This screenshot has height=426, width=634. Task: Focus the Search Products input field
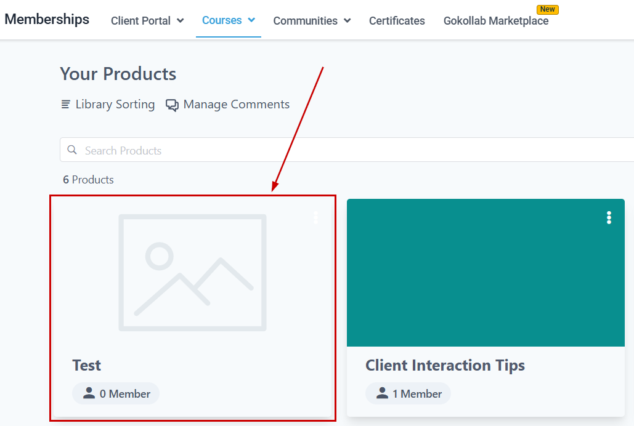(345, 150)
